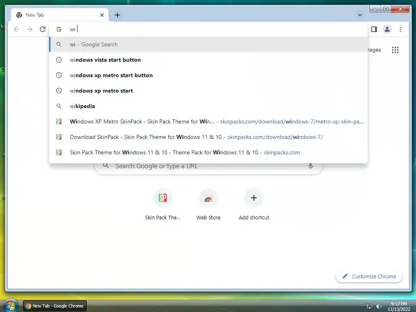Click the address bar containing 'wi'
This screenshot has height=312, width=416.
(x=208, y=29)
